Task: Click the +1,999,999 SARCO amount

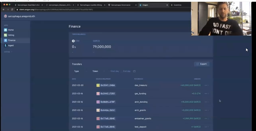Action: [191, 118]
